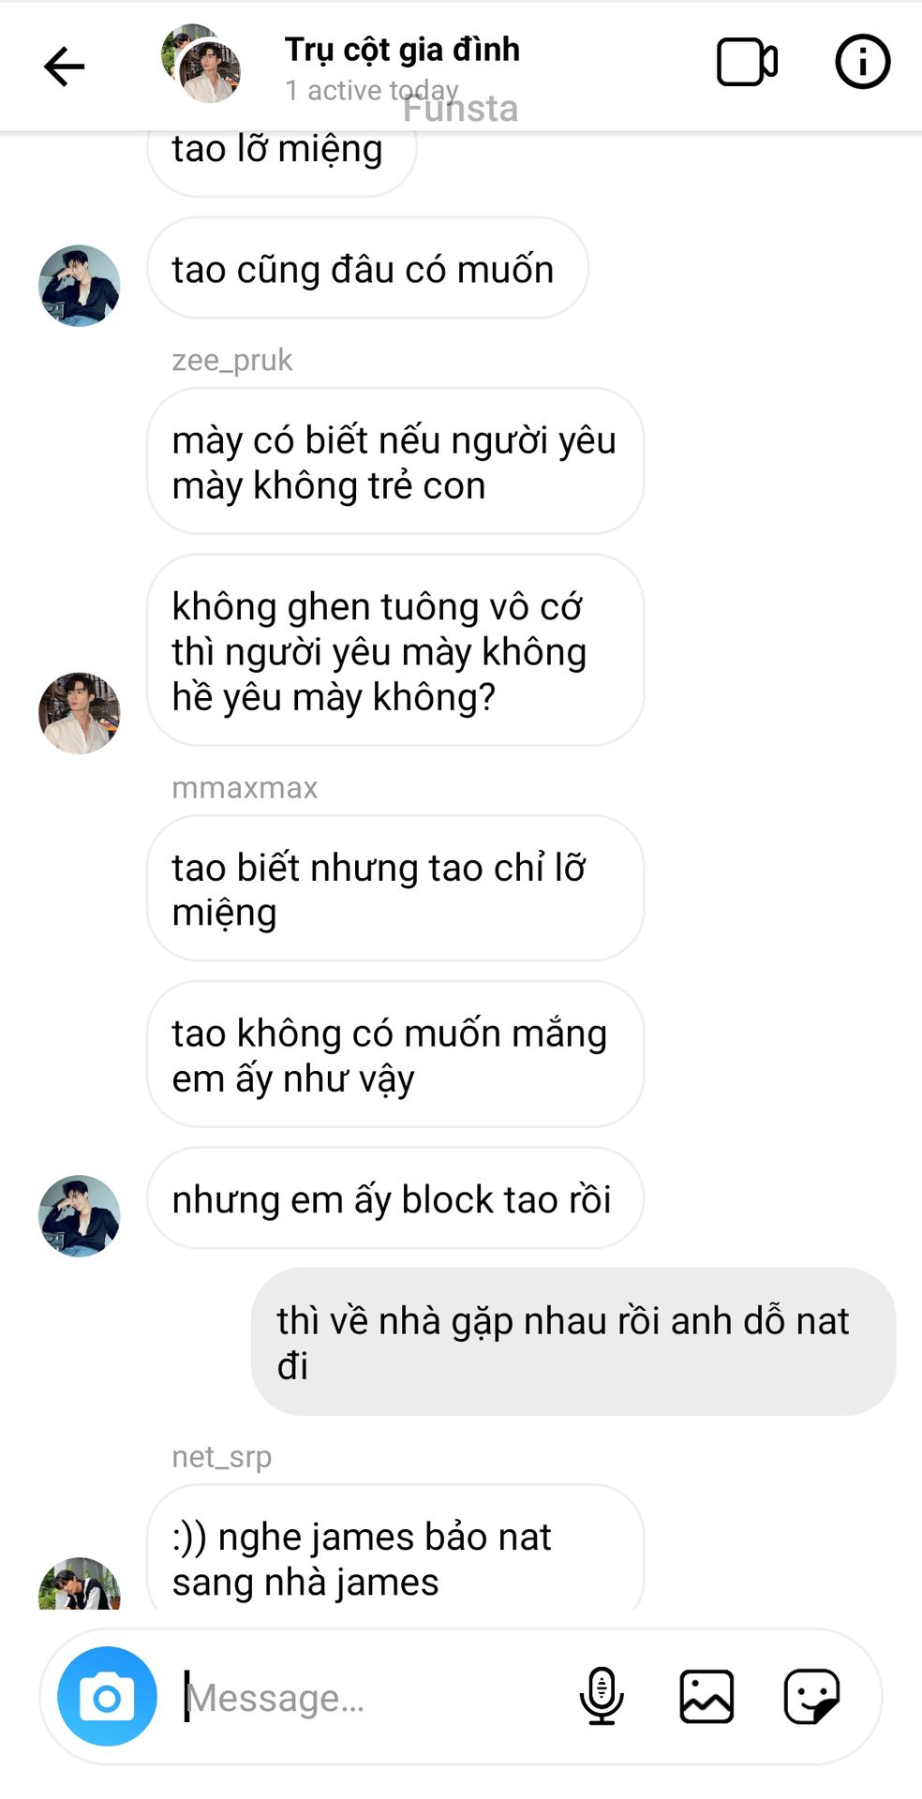Tap the group avatar in header

(x=201, y=64)
